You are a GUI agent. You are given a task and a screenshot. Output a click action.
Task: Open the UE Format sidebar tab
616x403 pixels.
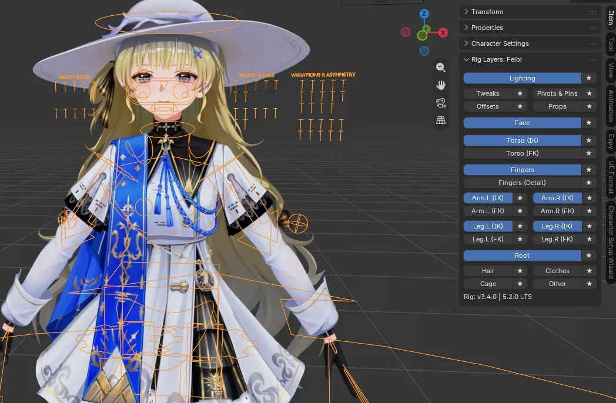[611, 176]
